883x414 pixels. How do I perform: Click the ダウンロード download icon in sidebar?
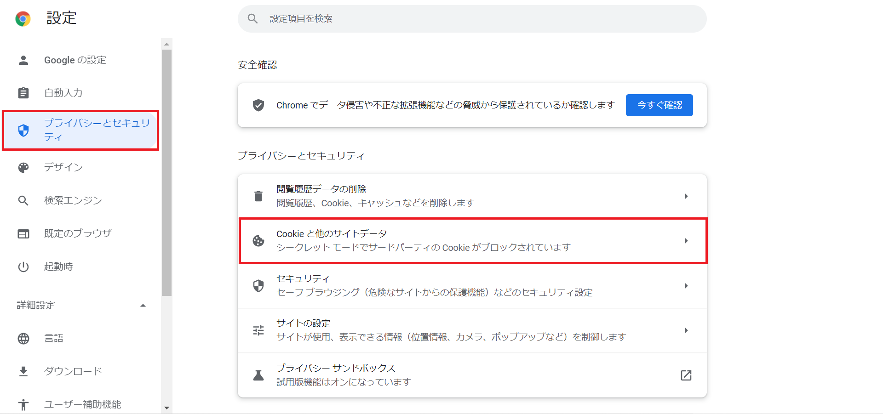(x=23, y=371)
